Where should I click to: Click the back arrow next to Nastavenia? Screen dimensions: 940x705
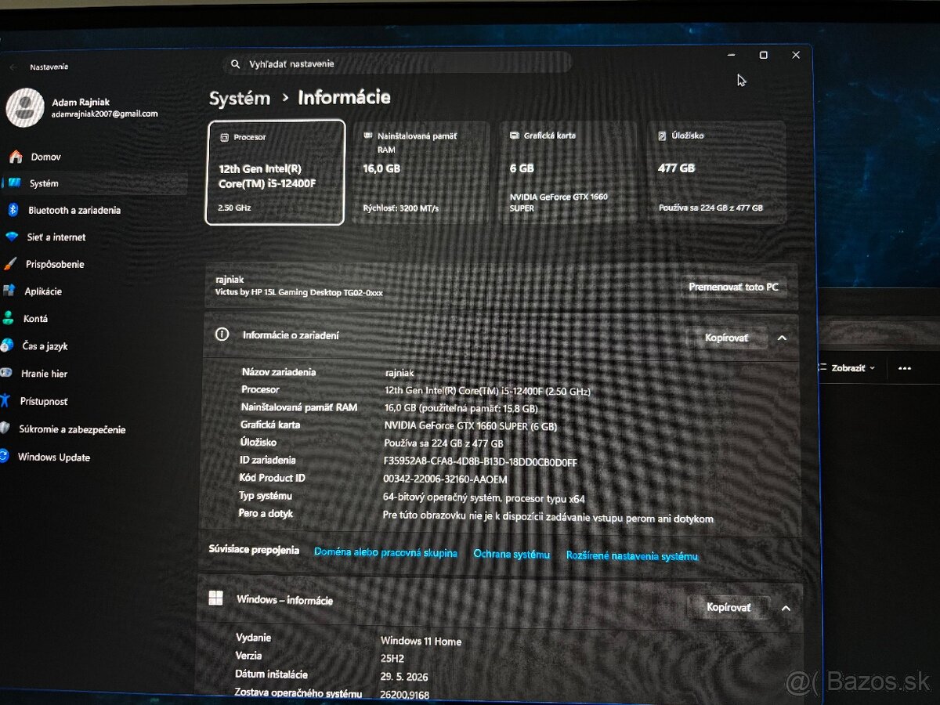click(13, 67)
